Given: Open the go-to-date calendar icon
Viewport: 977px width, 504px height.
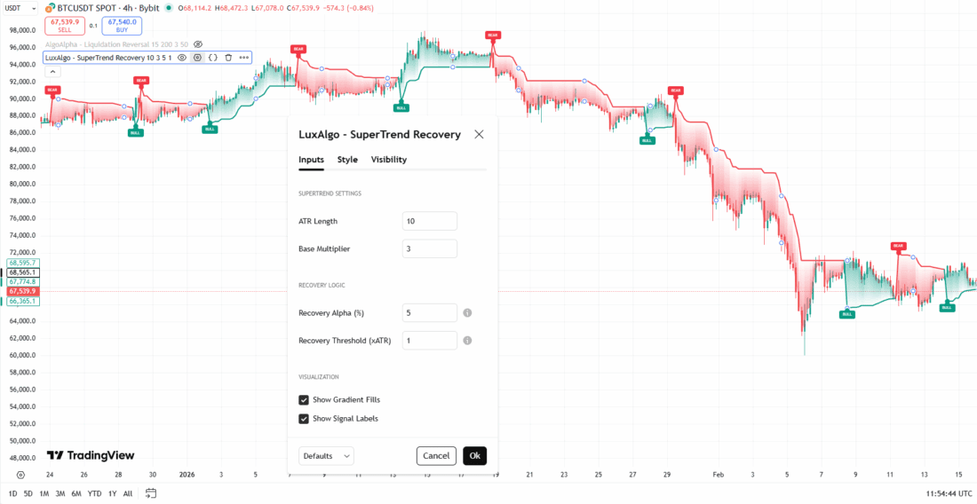Looking at the screenshot, I should tap(151, 493).
